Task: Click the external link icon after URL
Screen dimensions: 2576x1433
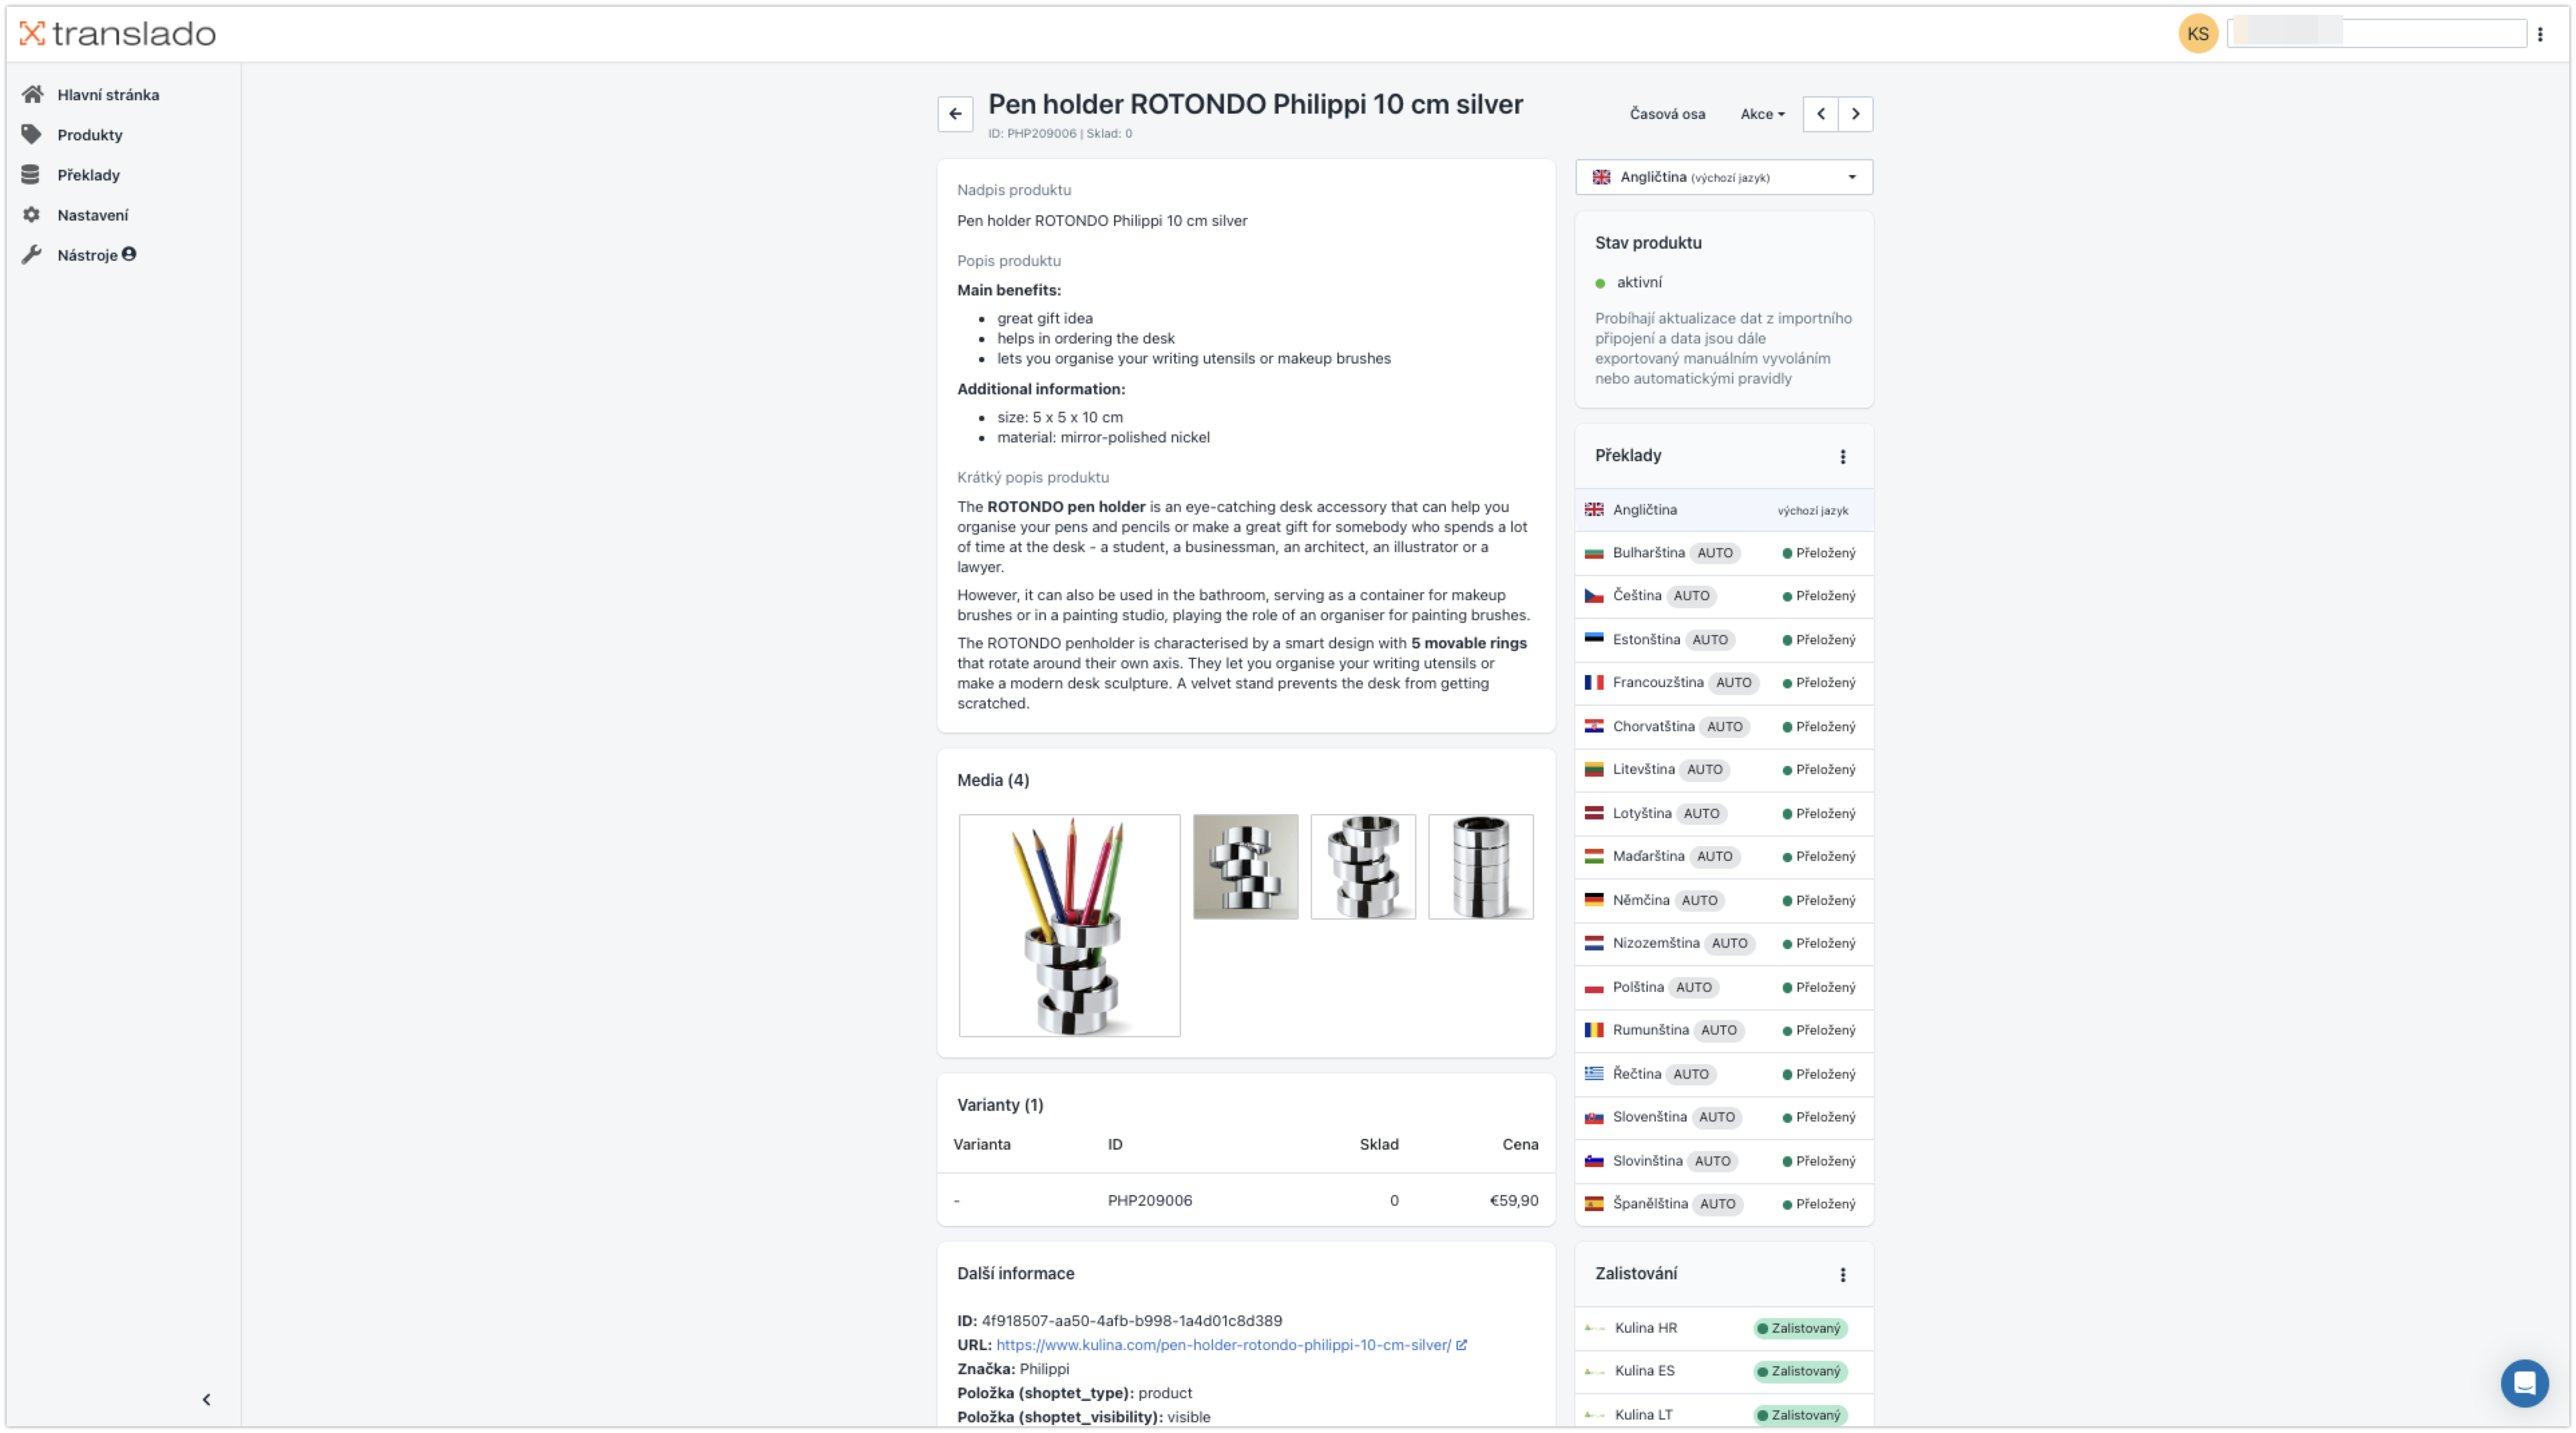Action: point(1461,1346)
